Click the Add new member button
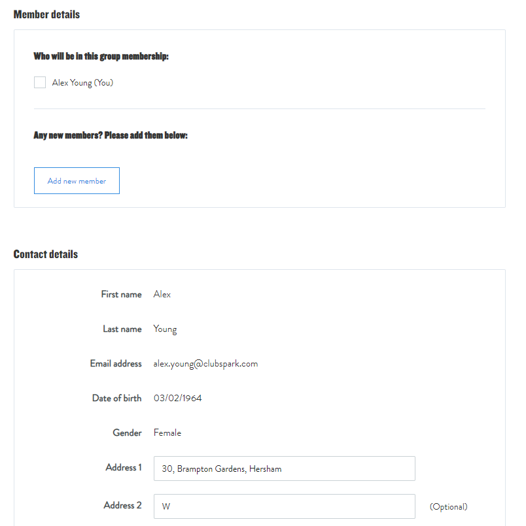Viewport: 526px width, 526px height. (77, 181)
